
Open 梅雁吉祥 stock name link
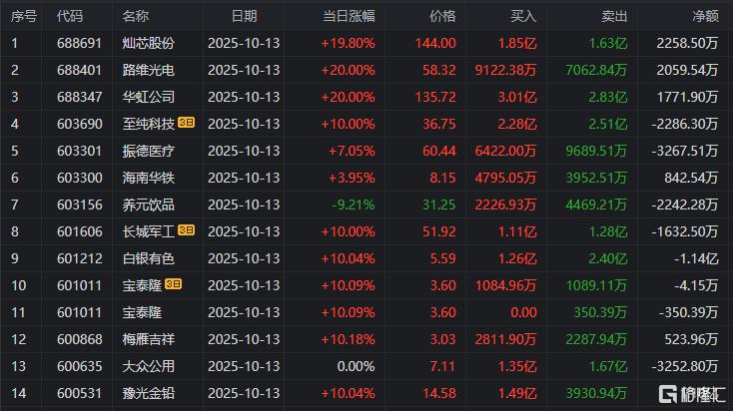(x=148, y=339)
